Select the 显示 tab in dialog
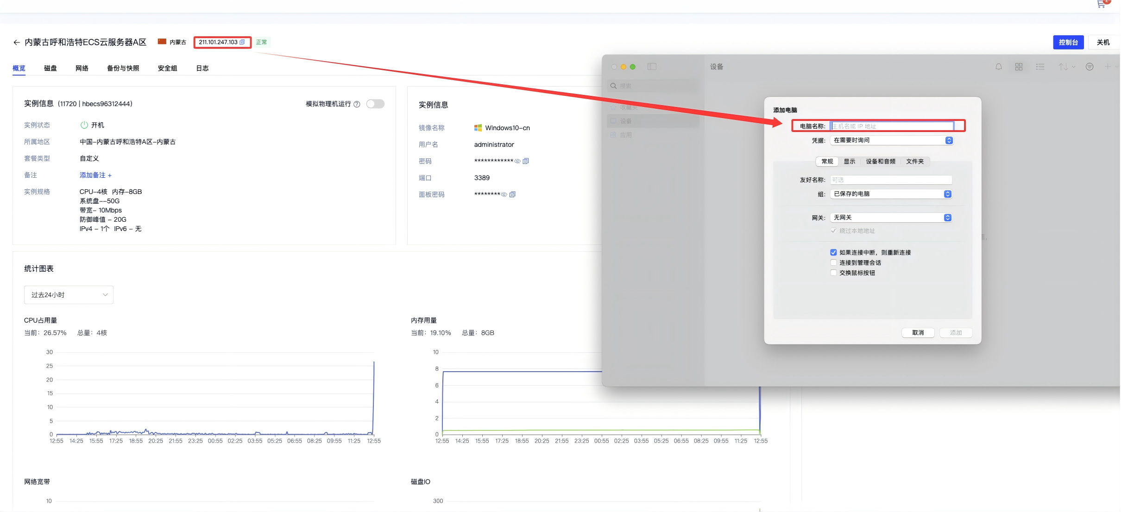This screenshot has height=512, width=1121. [849, 162]
